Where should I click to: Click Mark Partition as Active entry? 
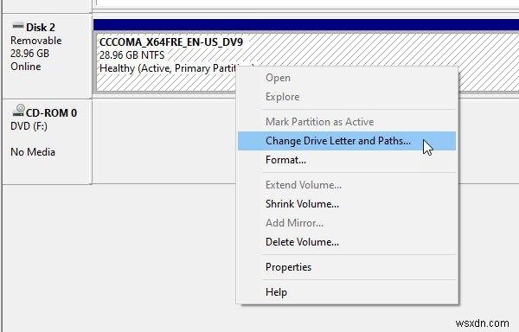(347, 122)
